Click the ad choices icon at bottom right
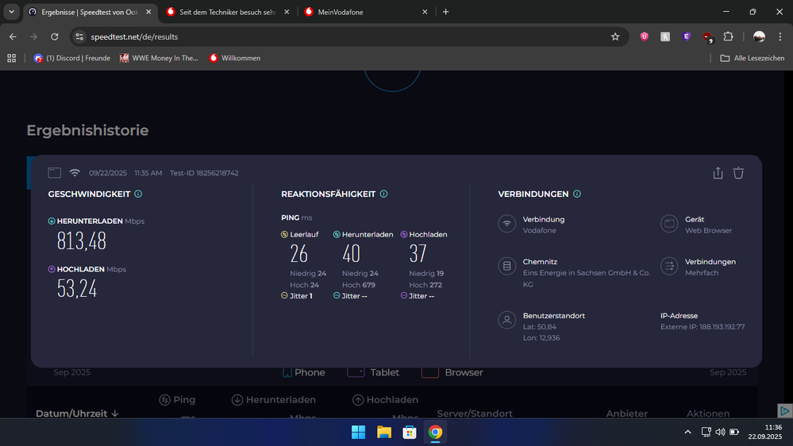The width and height of the screenshot is (793, 446). coord(784,410)
